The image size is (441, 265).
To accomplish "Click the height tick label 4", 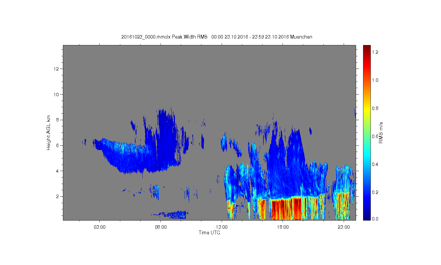I will (58, 171).
